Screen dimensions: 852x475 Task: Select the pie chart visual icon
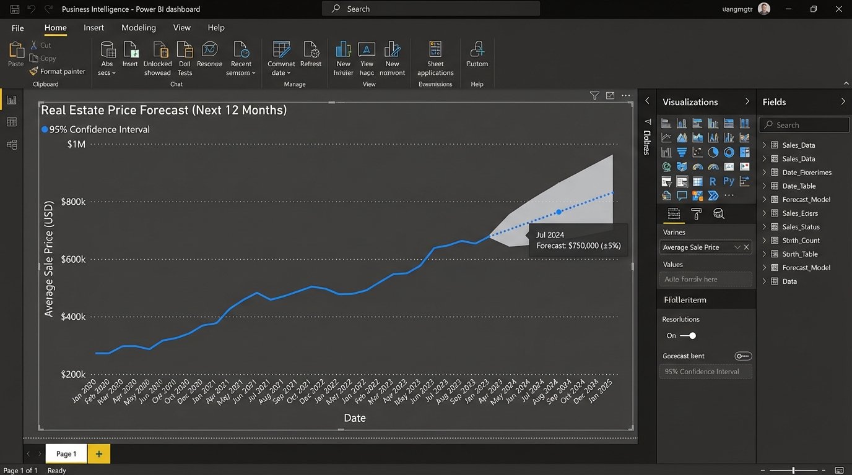pyautogui.click(x=714, y=152)
